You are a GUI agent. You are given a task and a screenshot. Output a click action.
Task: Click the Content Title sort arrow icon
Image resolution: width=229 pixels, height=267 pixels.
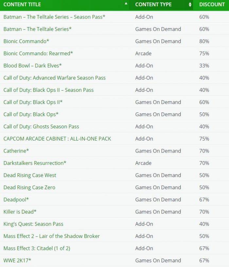click(126, 3)
